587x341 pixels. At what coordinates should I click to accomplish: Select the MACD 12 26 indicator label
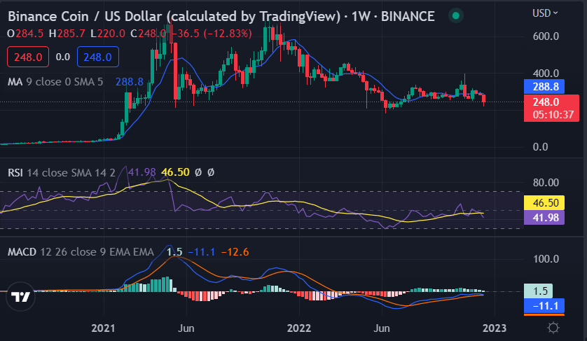point(81,252)
